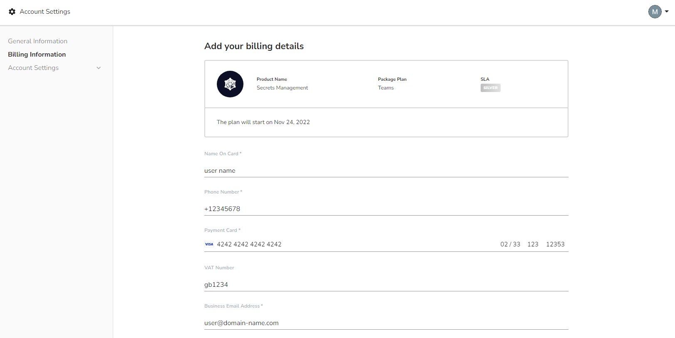Click the Account Settings page title
This screenshot has width=675, height=338.
pyautogui.click(x=45, y=12)
